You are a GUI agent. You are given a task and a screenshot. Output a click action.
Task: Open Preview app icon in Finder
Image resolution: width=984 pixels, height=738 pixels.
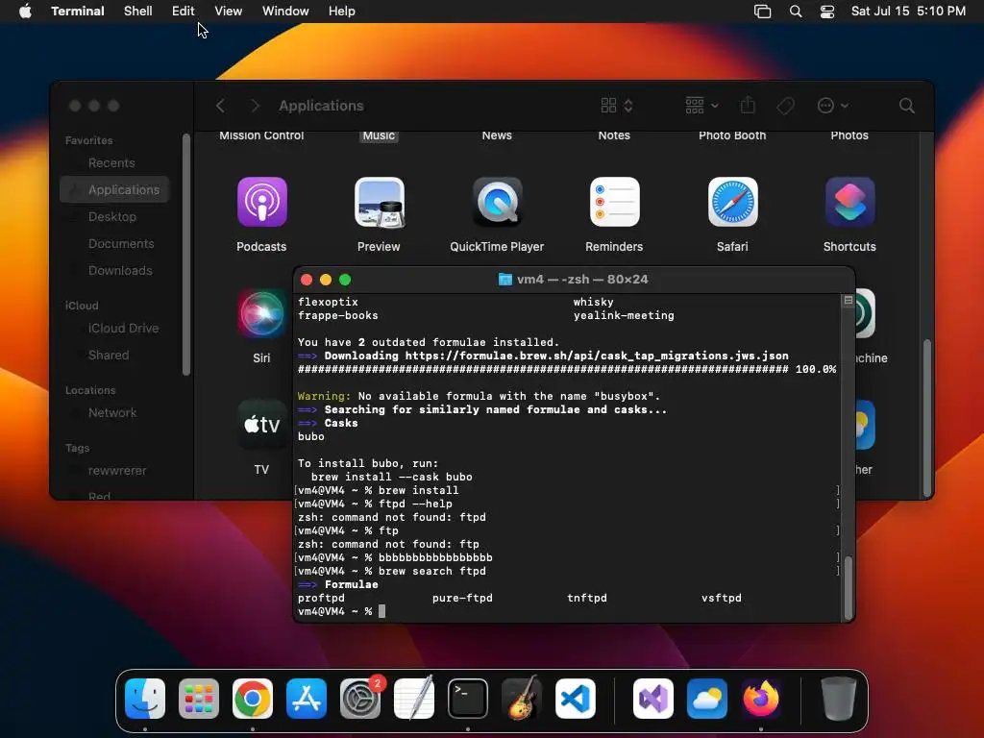tap(379, 202)
